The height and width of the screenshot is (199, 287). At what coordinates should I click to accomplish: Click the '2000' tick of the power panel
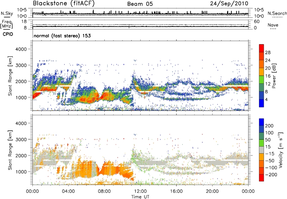21,81
